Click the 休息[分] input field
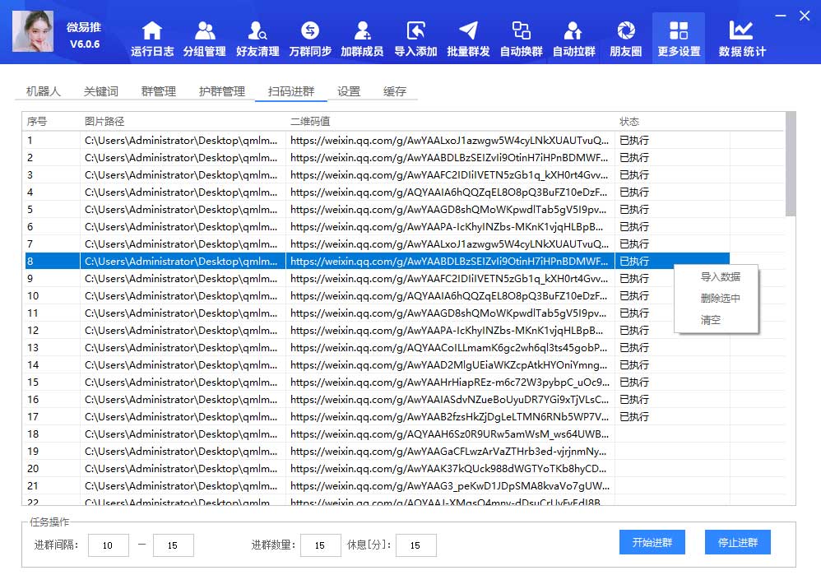Screen dimensions: 821x575 [416, 545]
